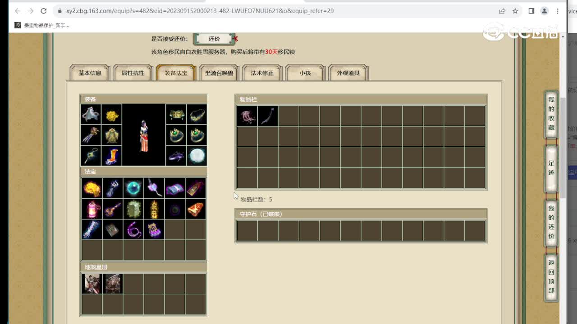The height and width of the screenshot is (324, 577).
Task: Open the 坐骑召唤兽 tab
Action: (219, 73)
